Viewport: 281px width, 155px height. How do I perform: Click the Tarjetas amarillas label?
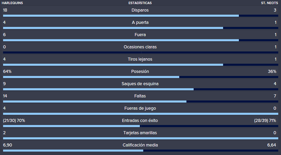140,133
